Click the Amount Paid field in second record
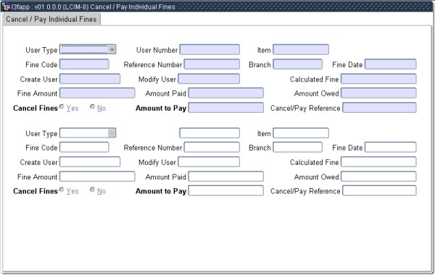Viewport: 435px width, 275px height. [225, 177]
